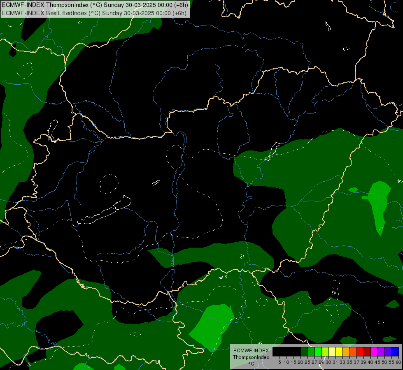
Task: Click the black 15–20 legend swatch
Action: [x=297, y=351]
